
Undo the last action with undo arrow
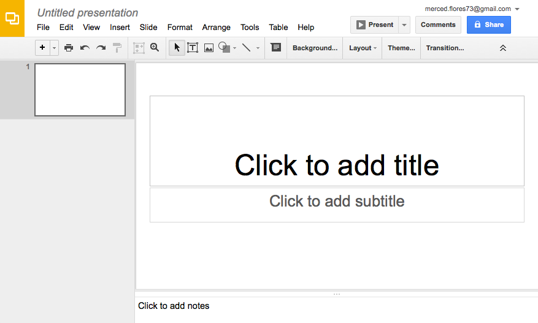click(x=85, y=48)
